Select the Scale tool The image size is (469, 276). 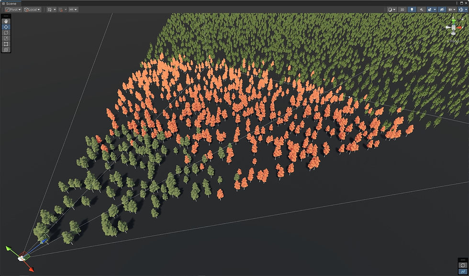point(6,37)
